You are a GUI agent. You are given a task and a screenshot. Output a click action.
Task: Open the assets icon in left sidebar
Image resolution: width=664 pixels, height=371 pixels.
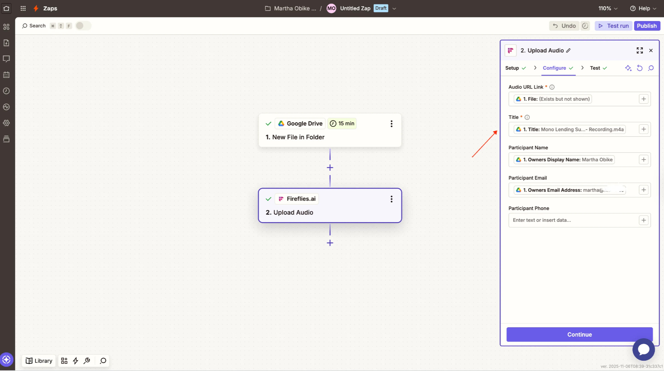pyautogui.click(x=6, y=27)
